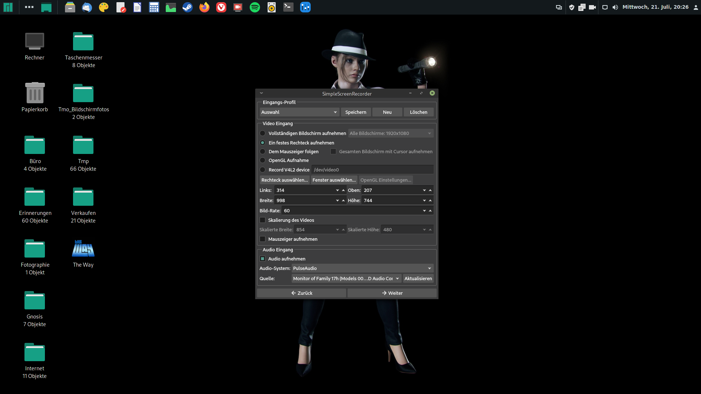
Task: Launch Firefox from the taskbar
Action: (204, 7)
